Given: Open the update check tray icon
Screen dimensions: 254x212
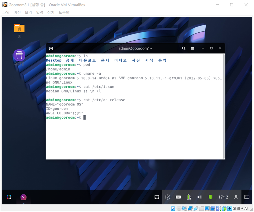Looking at the screenshot, I should pyautogui.click(x=168, y=197).
